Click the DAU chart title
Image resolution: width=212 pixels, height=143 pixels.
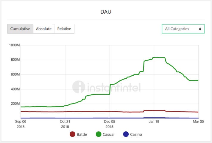106,12
